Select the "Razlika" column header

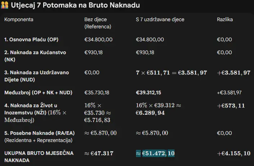point(225,19)
